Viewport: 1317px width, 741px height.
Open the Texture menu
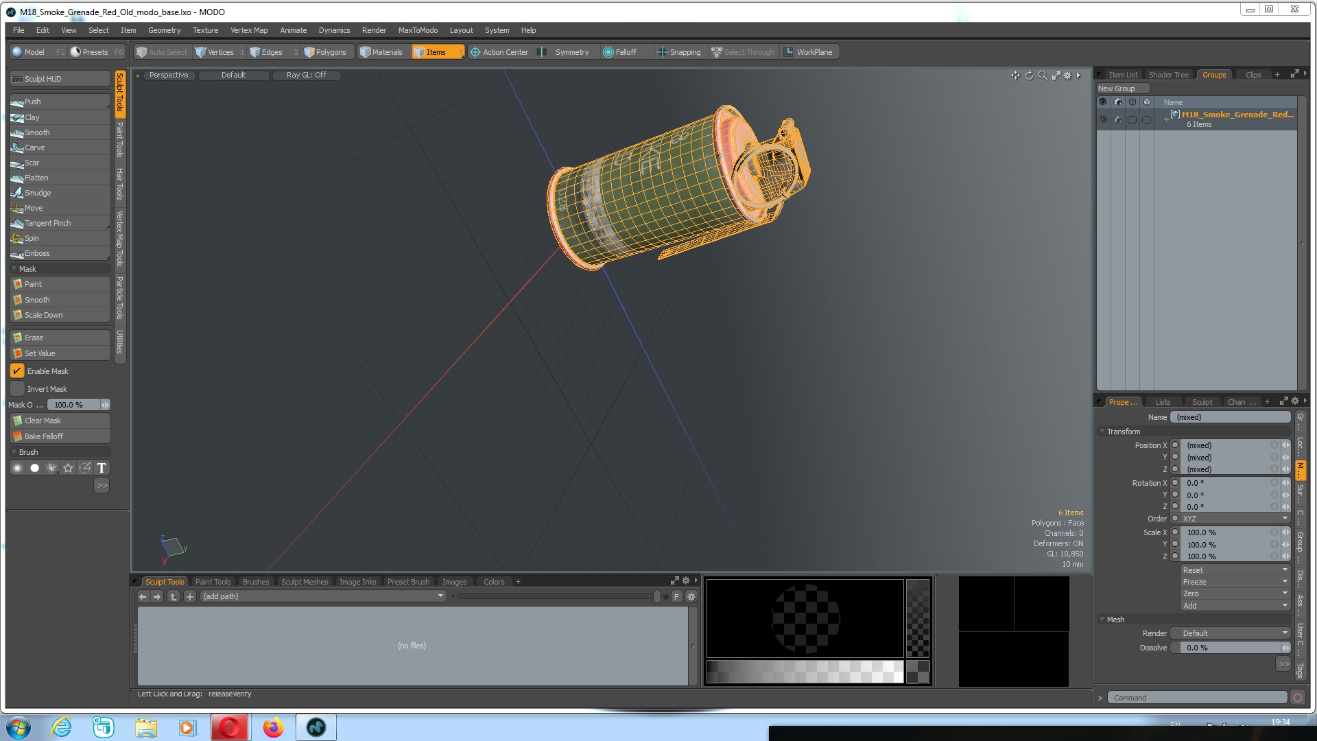click(x=204, y=30)
